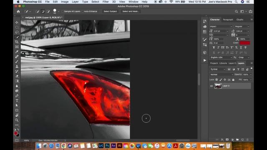Screen dimensions: 267x150
Task: Click the Select and Mask button
Action: point(131,11)
